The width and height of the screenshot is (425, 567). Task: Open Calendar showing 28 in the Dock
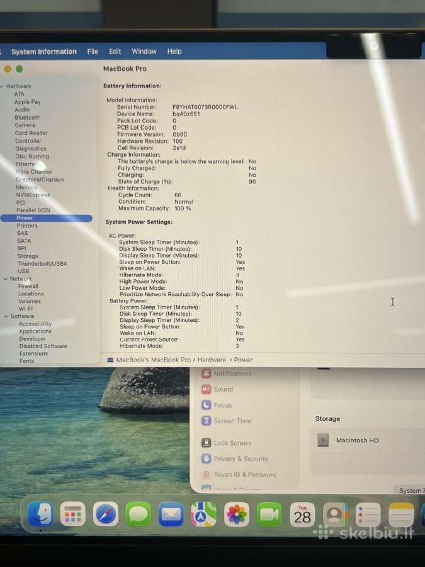click(302, 514)
